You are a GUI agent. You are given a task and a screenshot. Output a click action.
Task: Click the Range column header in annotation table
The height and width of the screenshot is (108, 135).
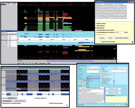point(14,3)
